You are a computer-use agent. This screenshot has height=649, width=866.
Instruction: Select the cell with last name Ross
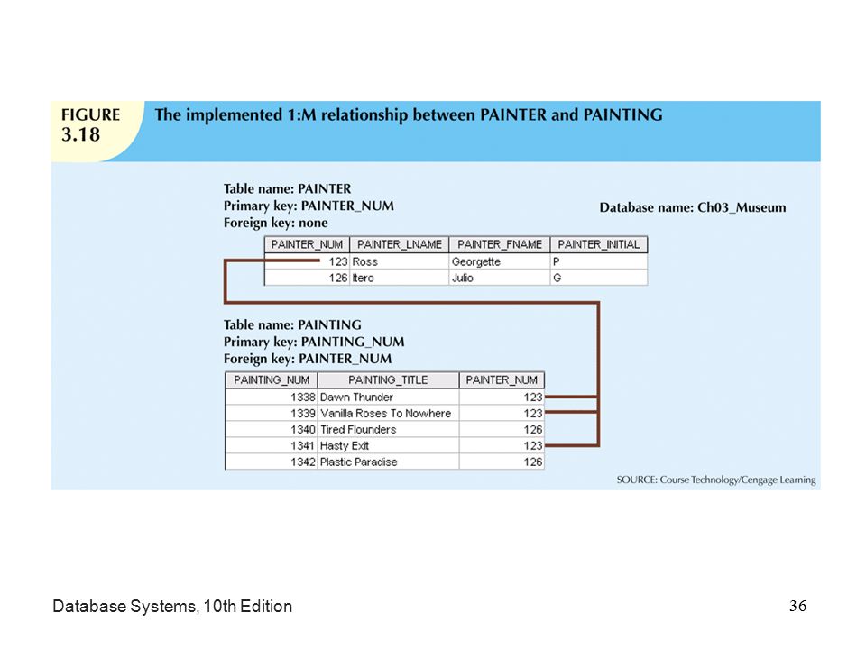[x=400, y=261]
